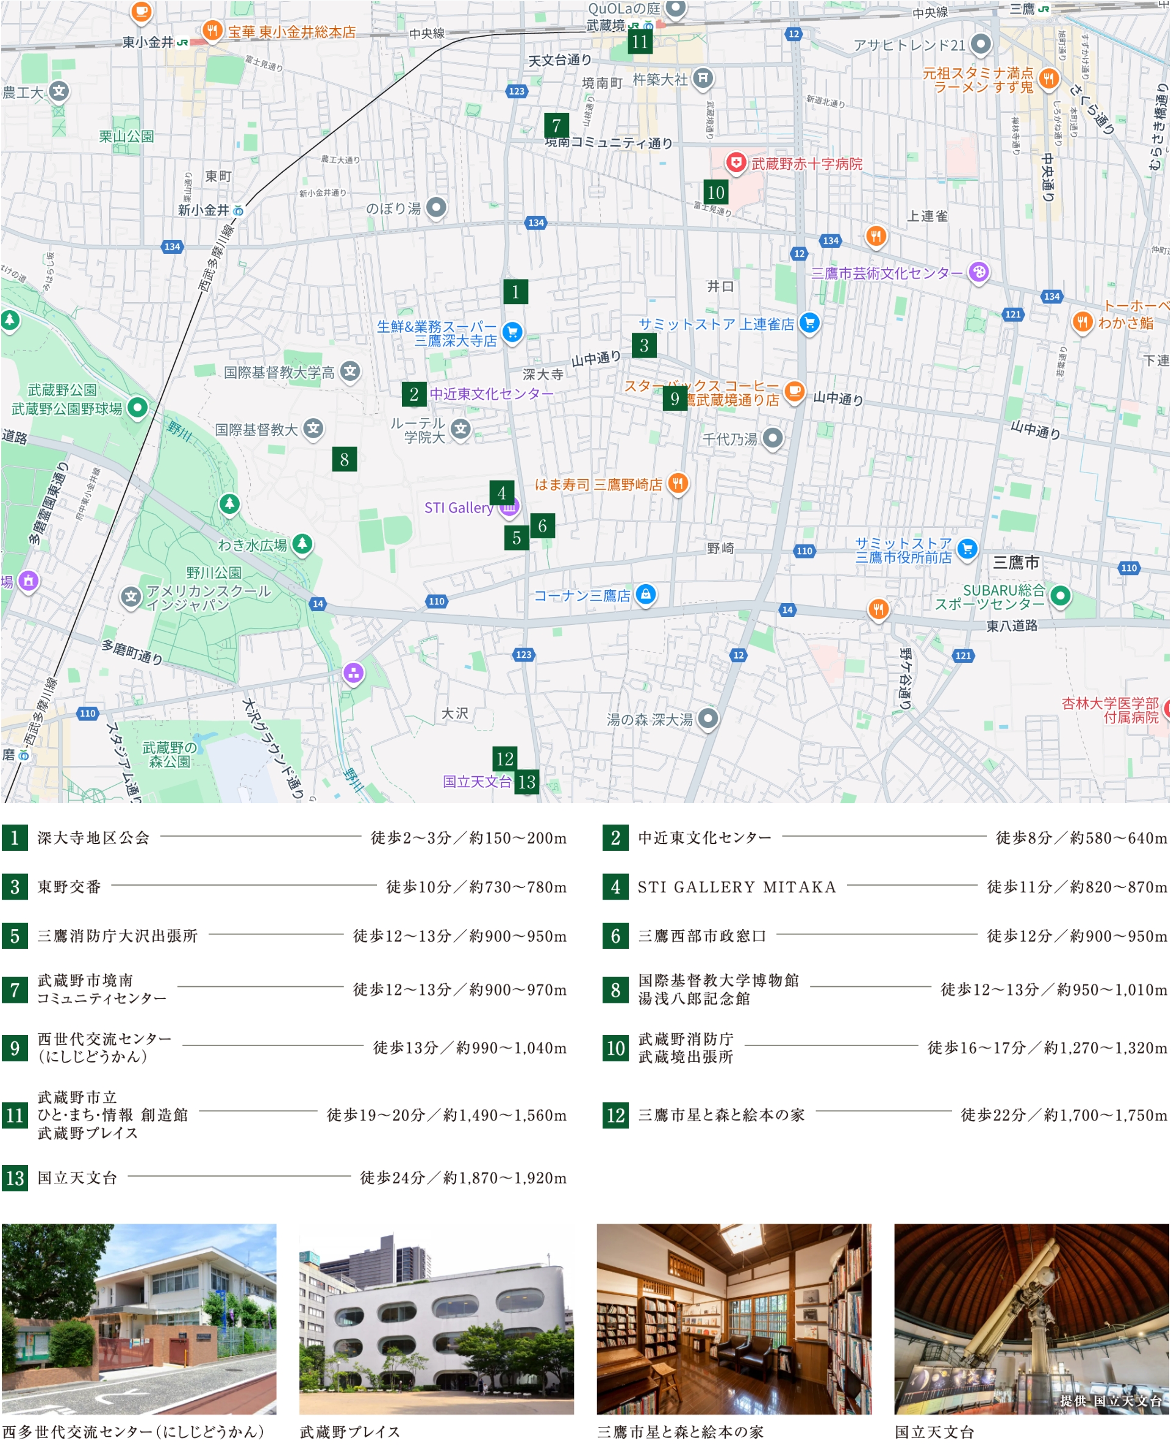
Task: Click the 宝華 東小金井総本店 restaurant pin
Action: 212,30
